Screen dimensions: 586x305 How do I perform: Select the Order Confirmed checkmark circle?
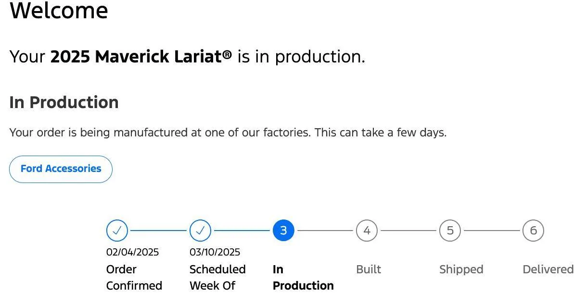click(x=117, y=231)
